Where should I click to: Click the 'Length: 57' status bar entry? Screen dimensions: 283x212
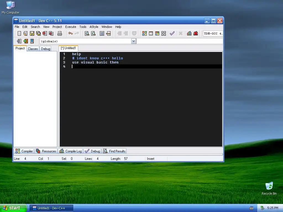tap(119, 159)
